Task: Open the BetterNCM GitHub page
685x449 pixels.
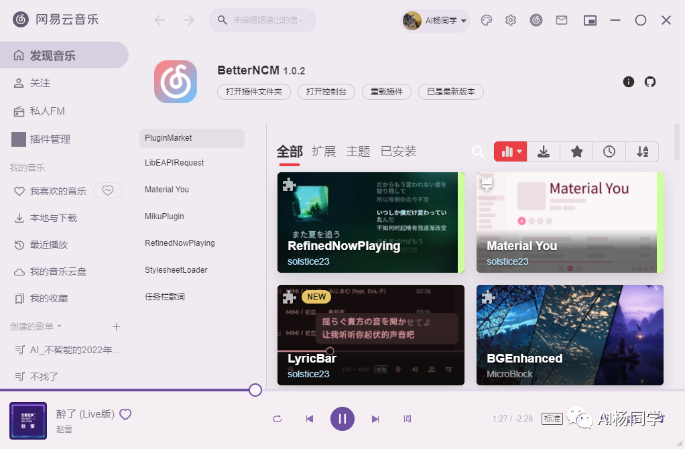Action: 649,82
